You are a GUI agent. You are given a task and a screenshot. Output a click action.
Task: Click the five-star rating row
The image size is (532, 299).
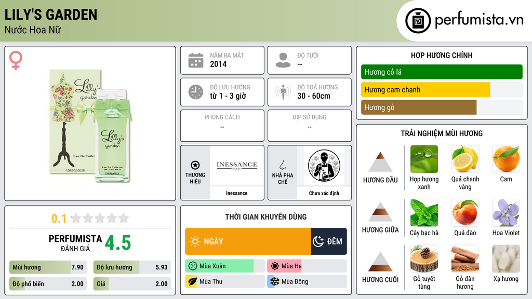point(100,218)
